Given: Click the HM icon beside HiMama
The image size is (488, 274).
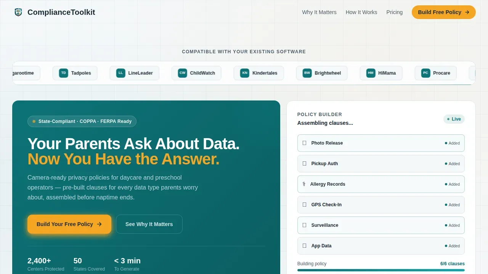Looking at the screenshot, I should [371, 73].
